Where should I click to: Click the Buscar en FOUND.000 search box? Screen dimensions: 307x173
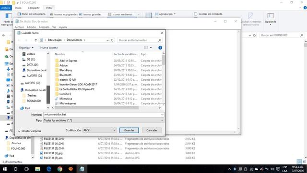[282, 35]
